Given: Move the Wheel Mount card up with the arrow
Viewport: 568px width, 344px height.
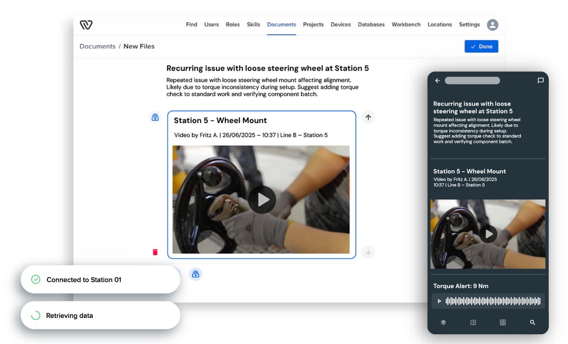Looking at the screenshot, I should click(x=368, y=117).
